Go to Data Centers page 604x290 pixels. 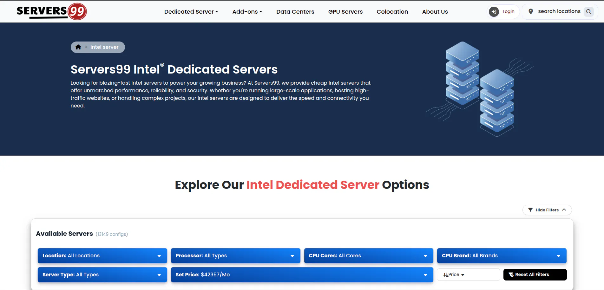(295, 12)
